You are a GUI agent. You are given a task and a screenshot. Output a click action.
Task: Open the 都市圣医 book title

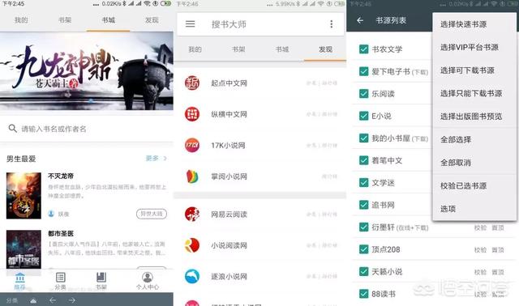[61, 233]
